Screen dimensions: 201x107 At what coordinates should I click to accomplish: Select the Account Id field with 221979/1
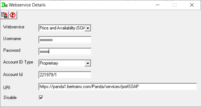65,75
